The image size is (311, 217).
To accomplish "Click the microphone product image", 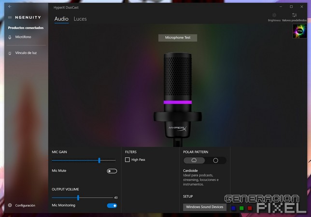I will point(178,99).
